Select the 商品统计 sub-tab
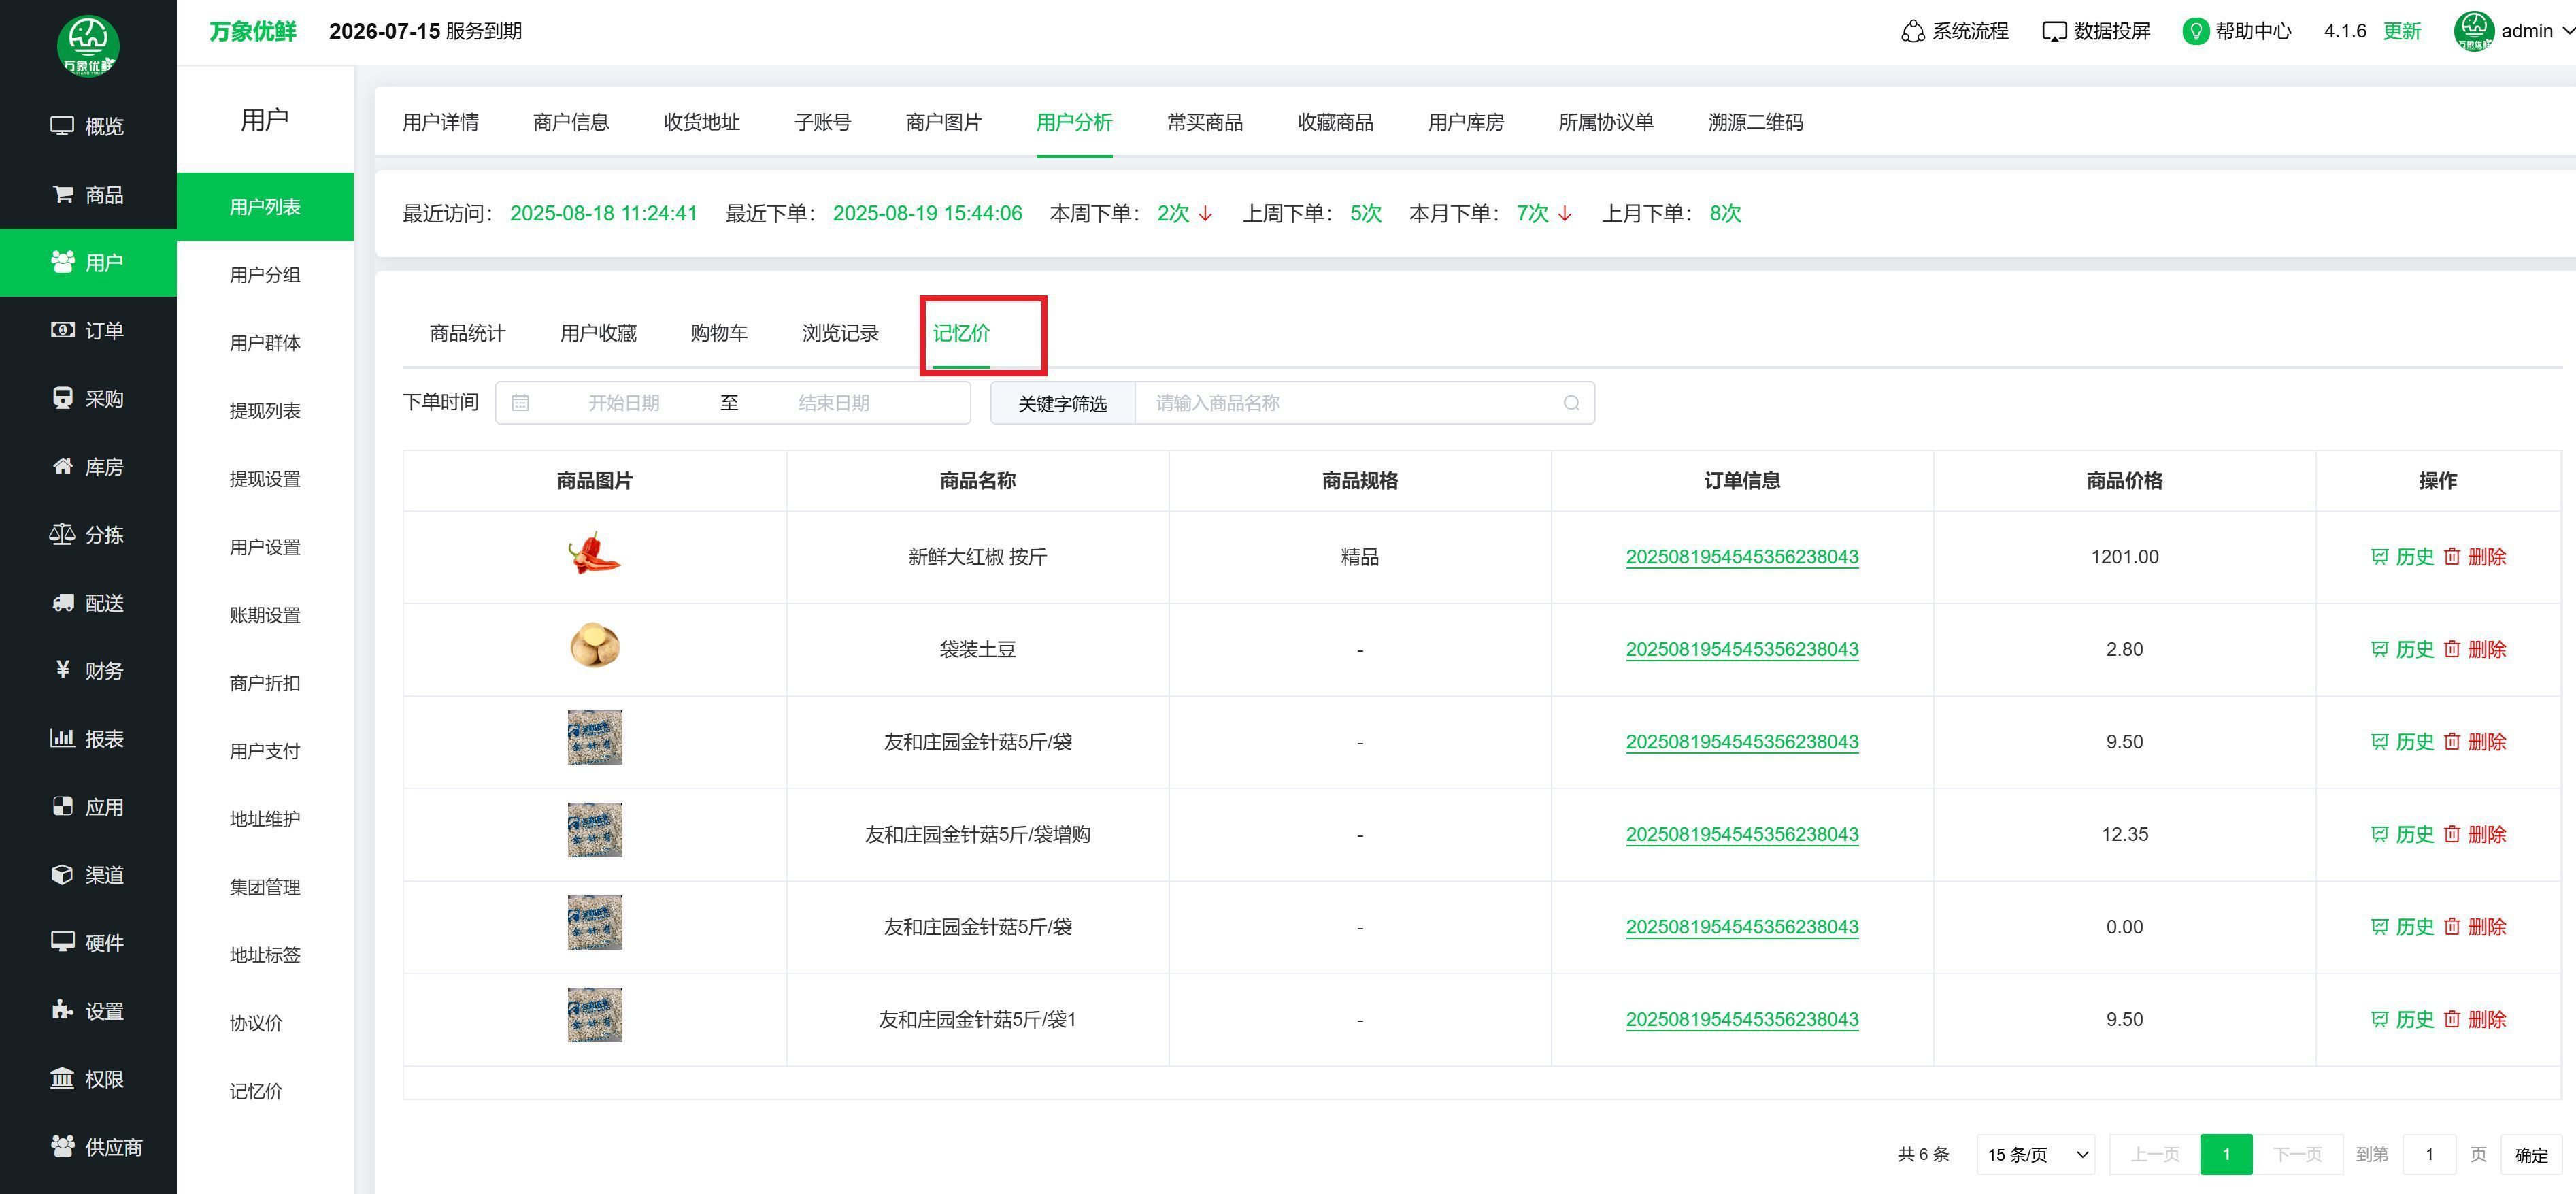The height and width of the screenshot is (1194, 2576). pyautogui.click(x=467, y=333)
